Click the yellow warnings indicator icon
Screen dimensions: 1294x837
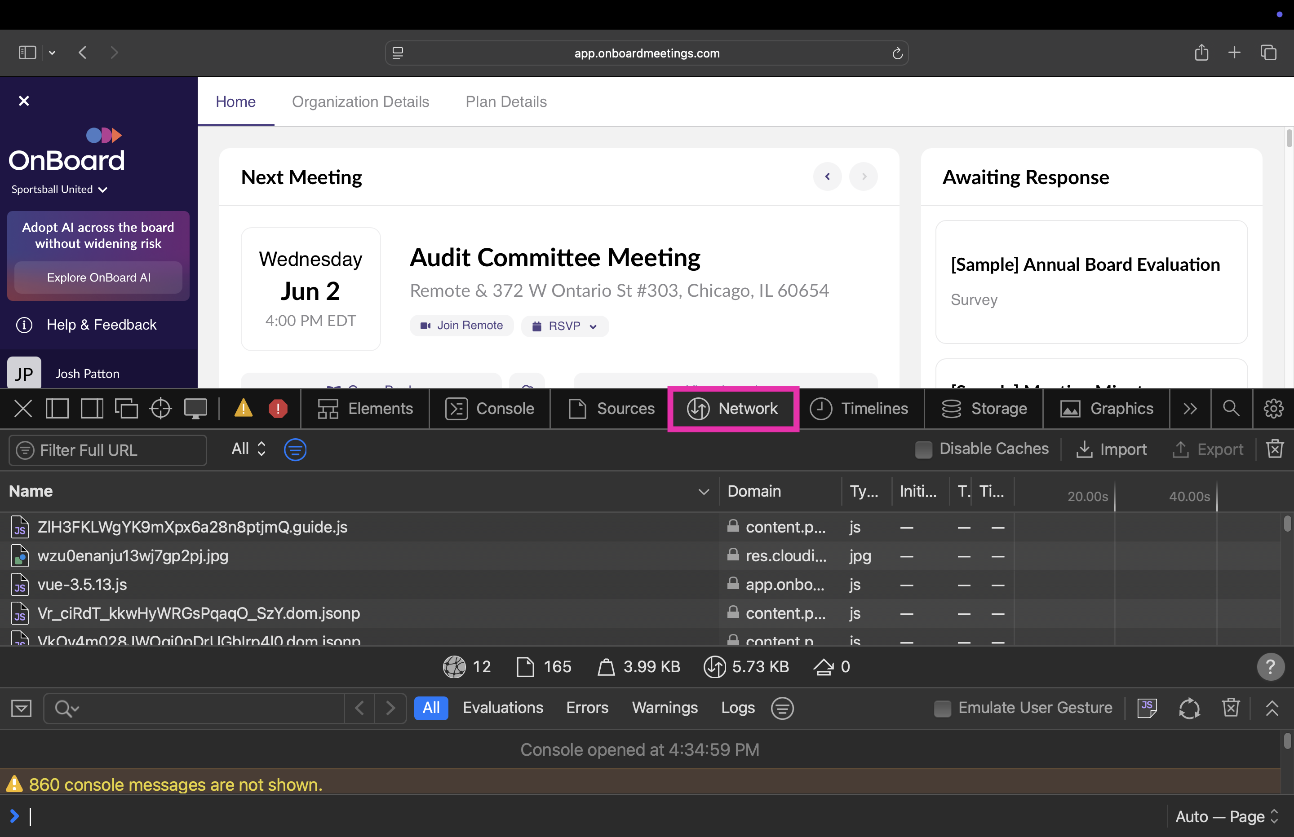pyautogui.click(x=243, y=409)
